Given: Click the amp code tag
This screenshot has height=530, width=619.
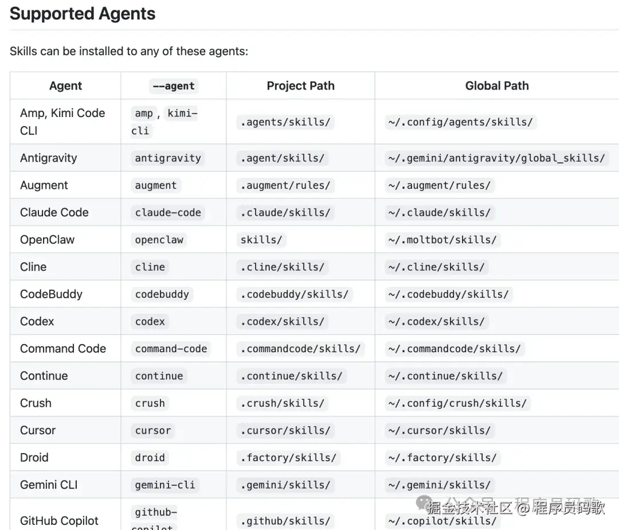Looking at the screenshot, I should (144, 113).
